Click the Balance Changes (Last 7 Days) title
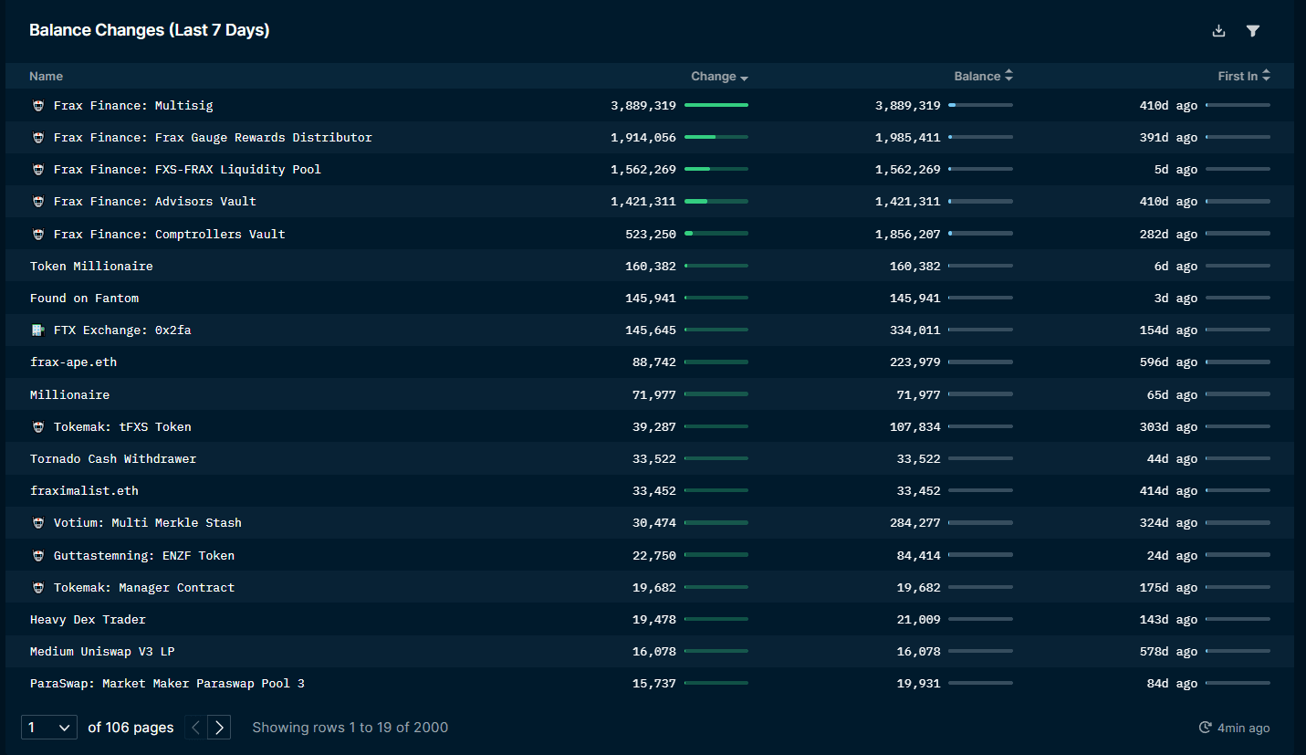 pos(149,30)
